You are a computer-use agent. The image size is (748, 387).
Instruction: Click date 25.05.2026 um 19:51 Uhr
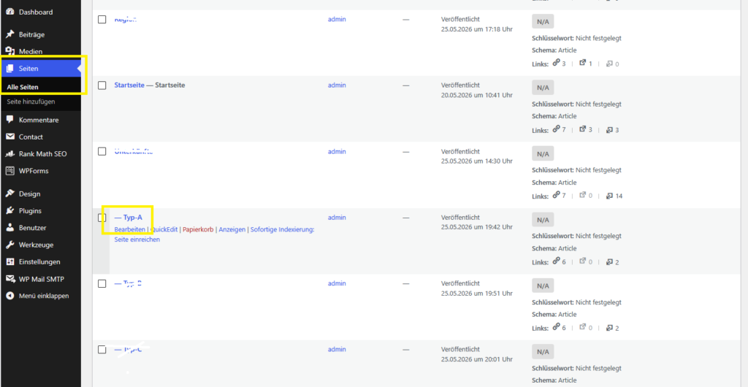pyautogui.click(x=476, y=293)
